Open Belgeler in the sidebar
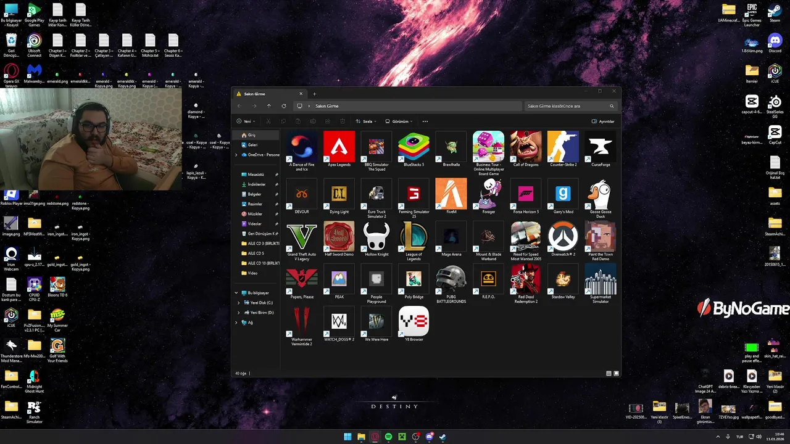Screen dimensions: 790x444 point(256,194)
